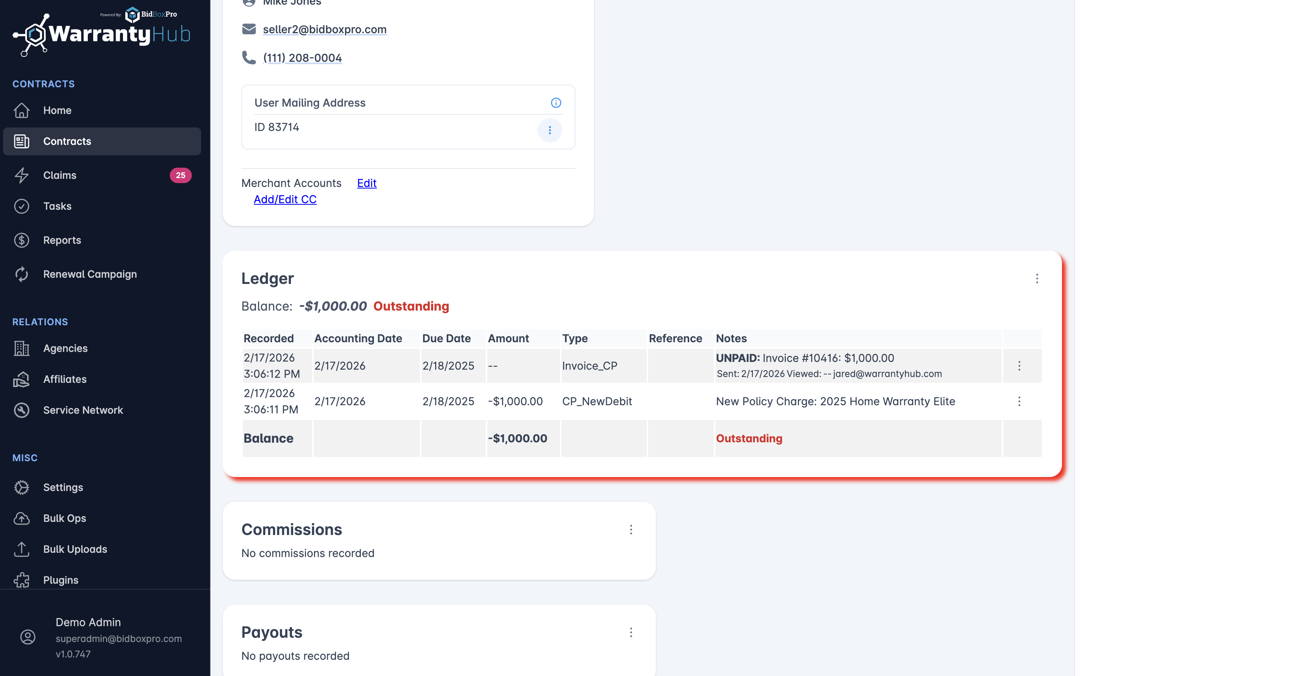Click seller2@bidboxpro.com email link
The height and width of the screenshot is (676, 1294).
point(324,29)
